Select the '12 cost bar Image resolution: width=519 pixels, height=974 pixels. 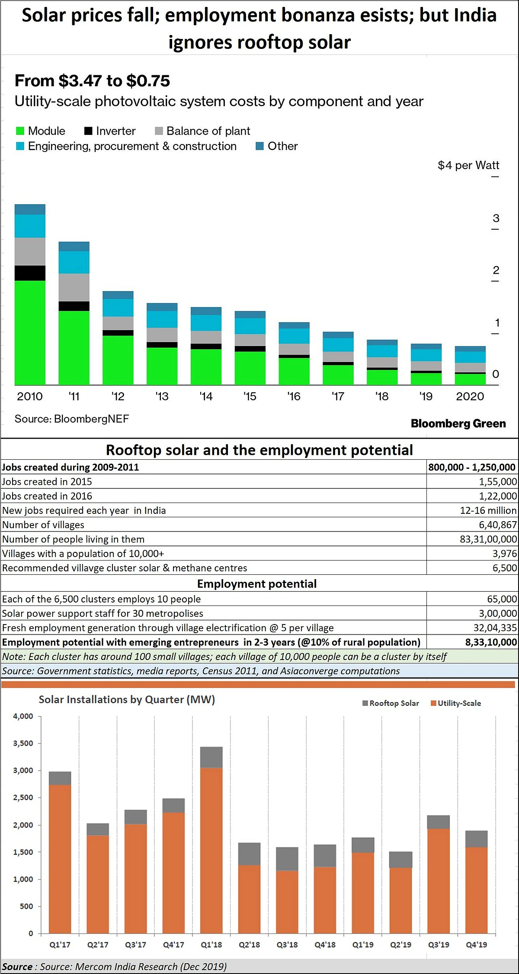(118, 338)
